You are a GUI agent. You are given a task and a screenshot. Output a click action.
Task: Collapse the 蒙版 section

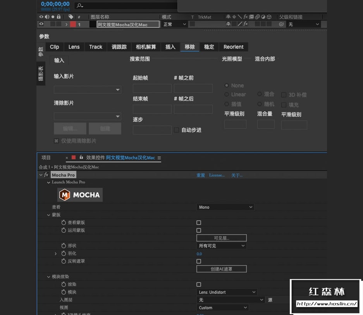pos(48,215)
